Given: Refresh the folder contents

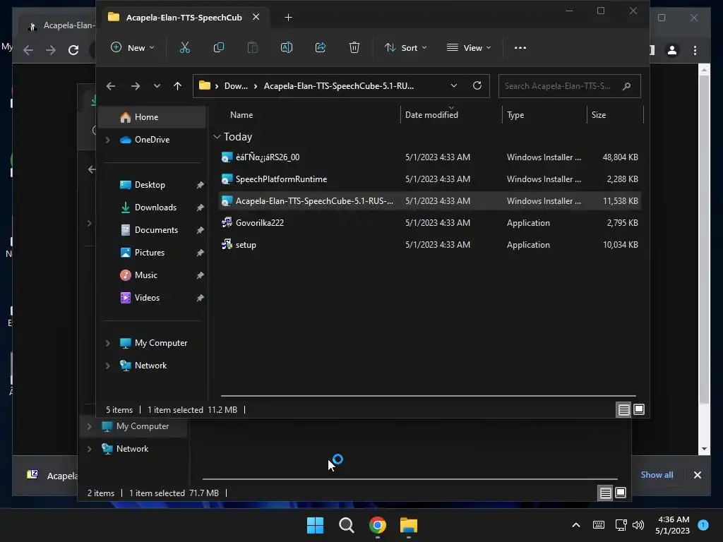Looking at the screenshot, I should click(x=477, y=85).
